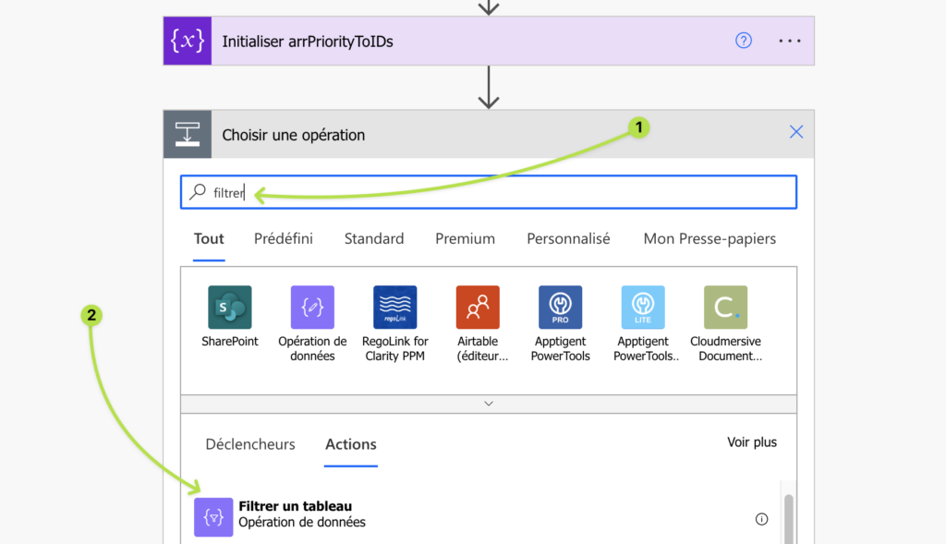Click the Voir plus link
946x544 pixels.
(752, 442)
